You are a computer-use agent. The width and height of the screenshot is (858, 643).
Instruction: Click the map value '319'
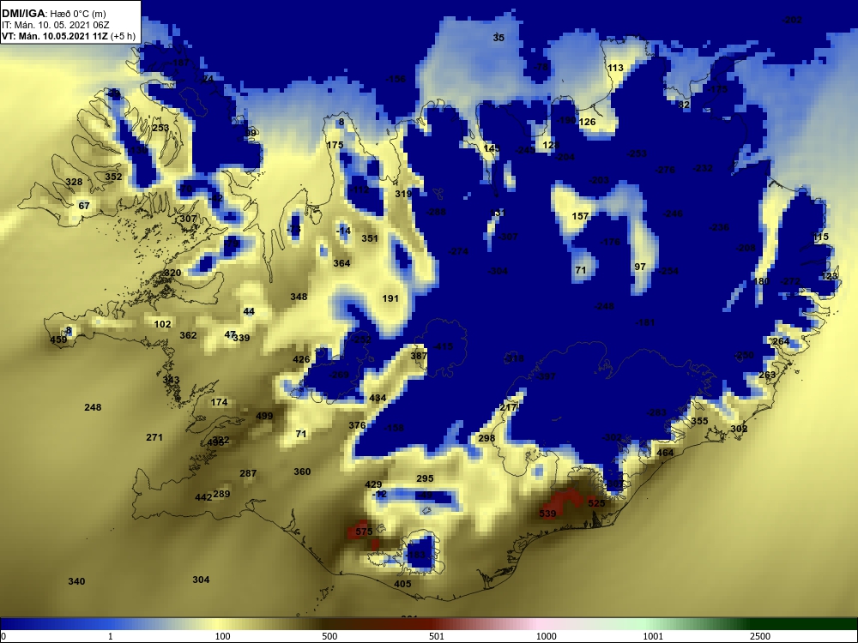coord(403,194)
